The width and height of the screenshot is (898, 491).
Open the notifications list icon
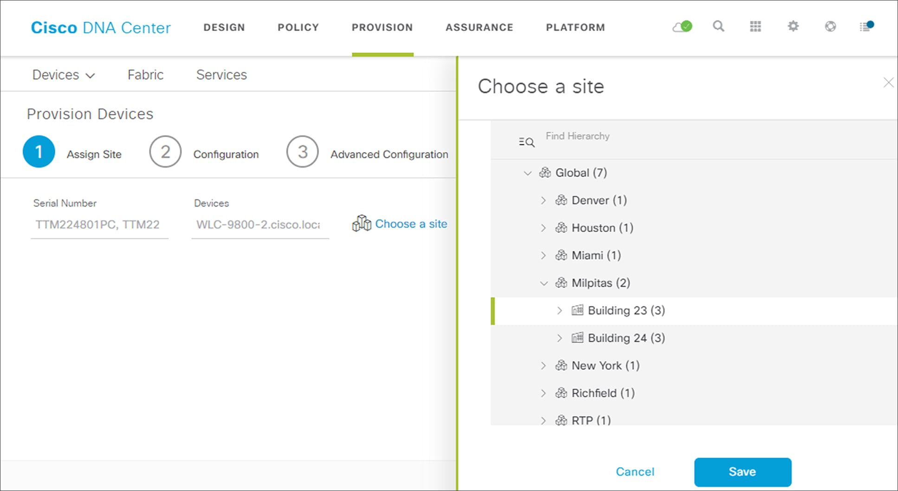point(866,26)
